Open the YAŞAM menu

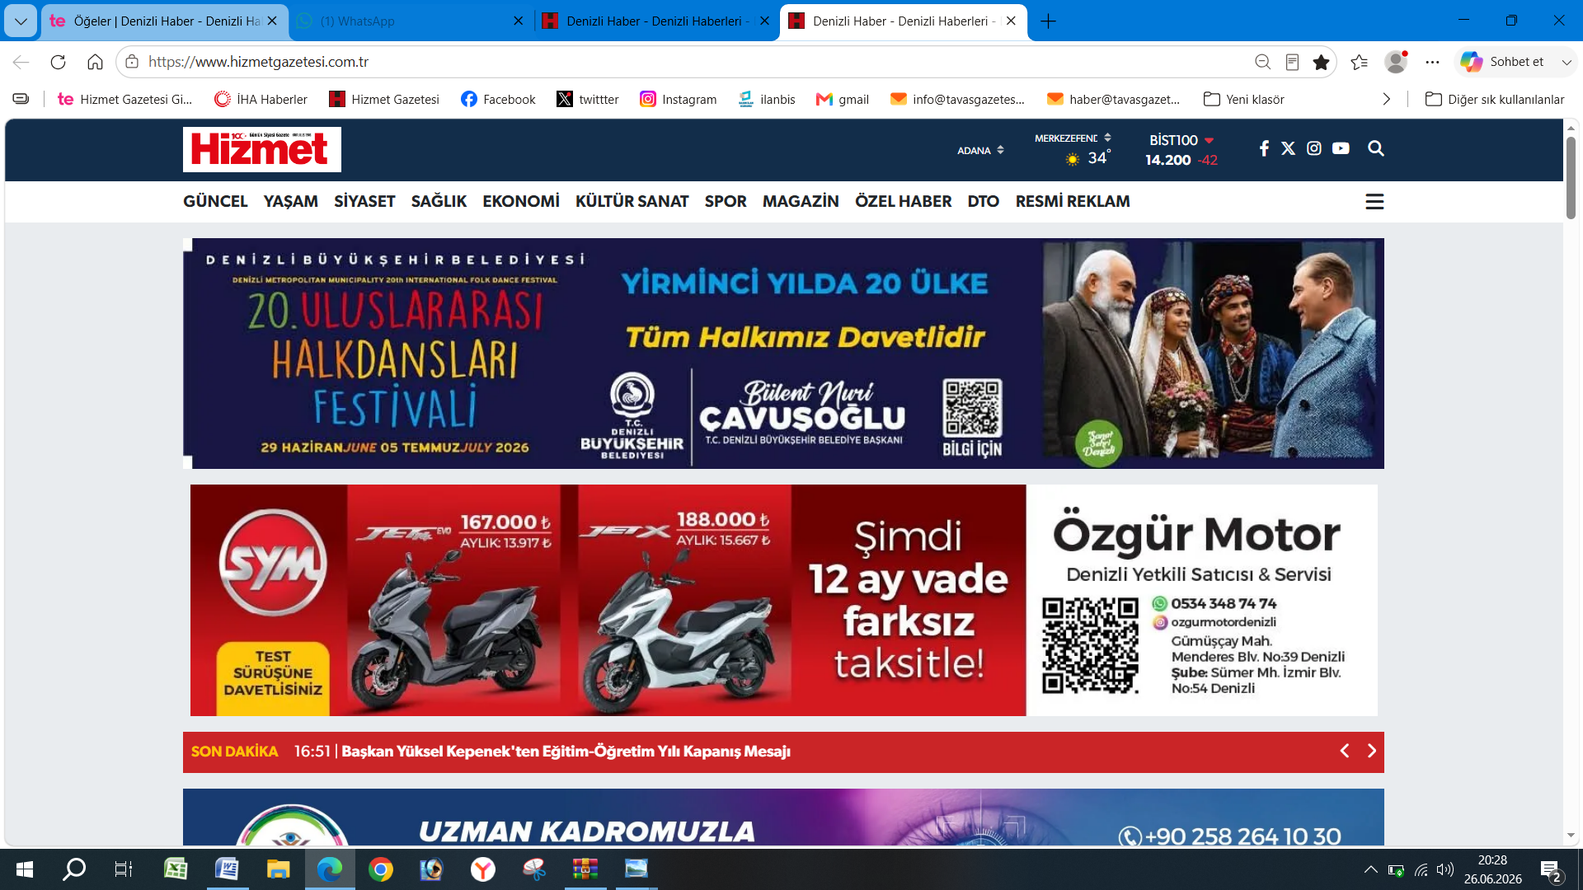tap(290, 201)
